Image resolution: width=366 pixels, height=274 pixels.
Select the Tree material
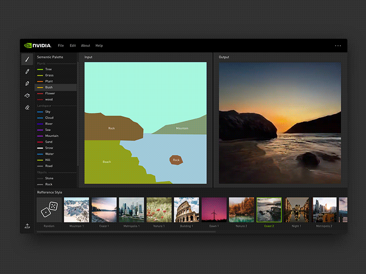click(x=48, y=69)
